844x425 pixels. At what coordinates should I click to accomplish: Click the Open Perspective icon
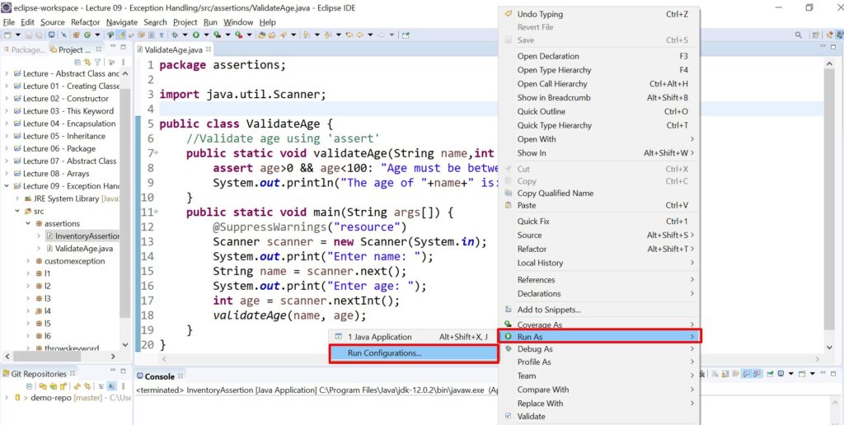(x=815, y=35)
